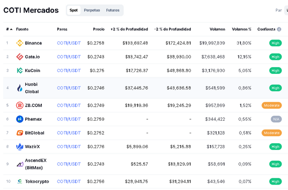Sort by Volumen column header
This screenshot has width=288, height=190.
(217, 29)
